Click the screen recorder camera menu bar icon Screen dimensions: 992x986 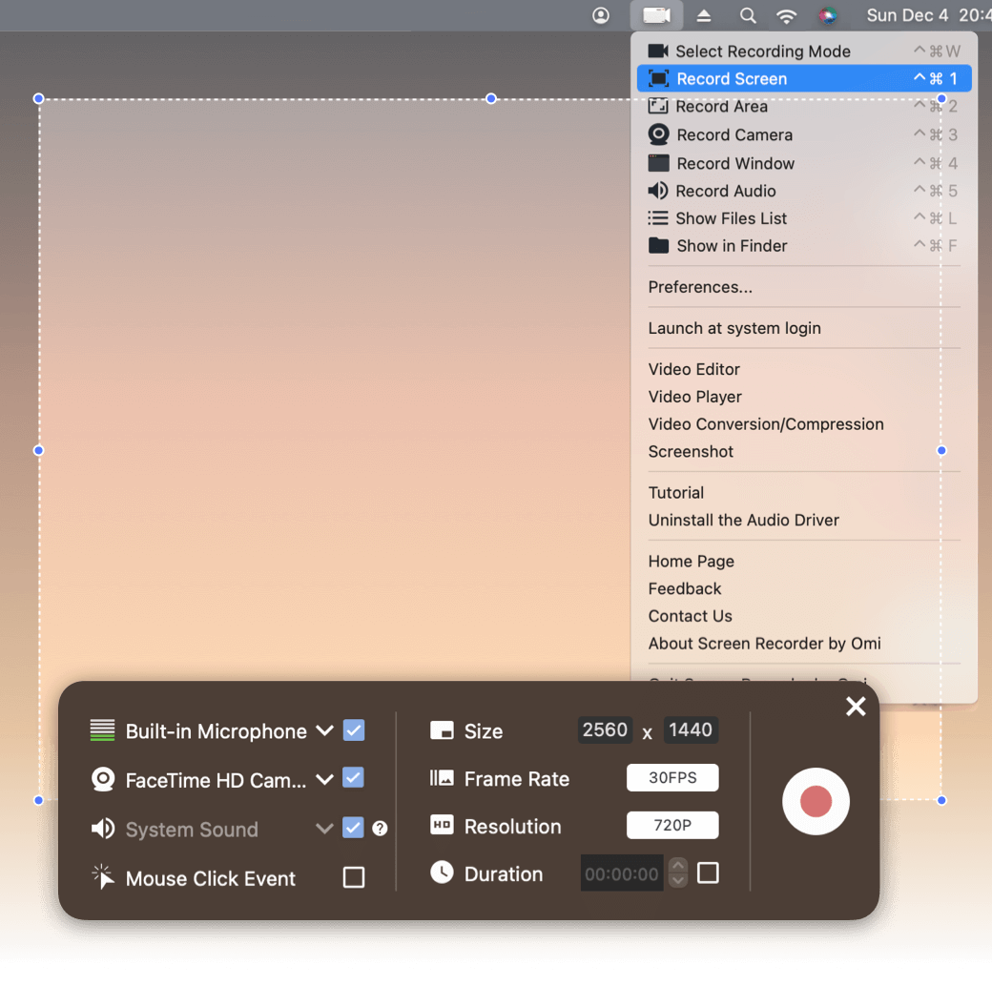pyautogui.click(x=657, y=15)
